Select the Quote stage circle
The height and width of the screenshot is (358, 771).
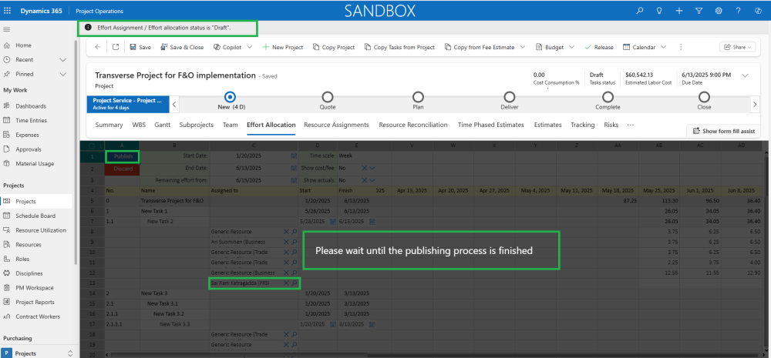point(328,97)
